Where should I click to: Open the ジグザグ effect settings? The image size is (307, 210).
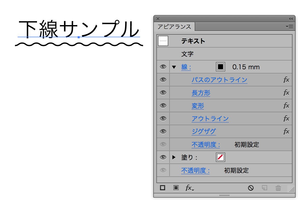(x=204, y=132)
